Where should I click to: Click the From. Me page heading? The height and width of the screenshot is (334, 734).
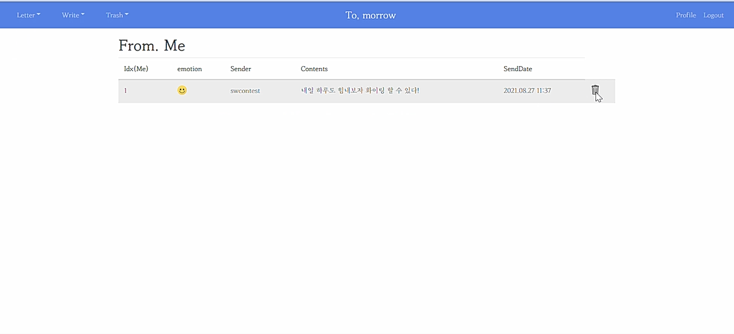click(151, 45)
